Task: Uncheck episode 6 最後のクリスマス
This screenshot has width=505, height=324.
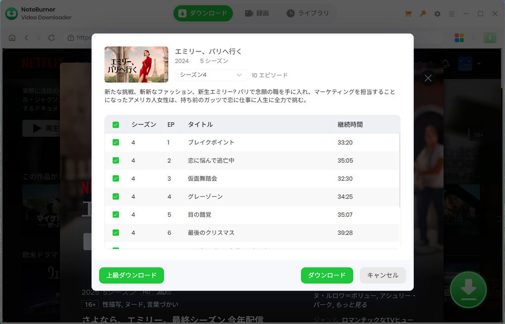Action: 116,233
